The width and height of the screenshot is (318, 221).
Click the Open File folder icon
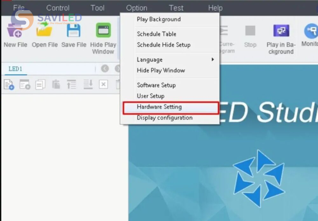[45, 31]
